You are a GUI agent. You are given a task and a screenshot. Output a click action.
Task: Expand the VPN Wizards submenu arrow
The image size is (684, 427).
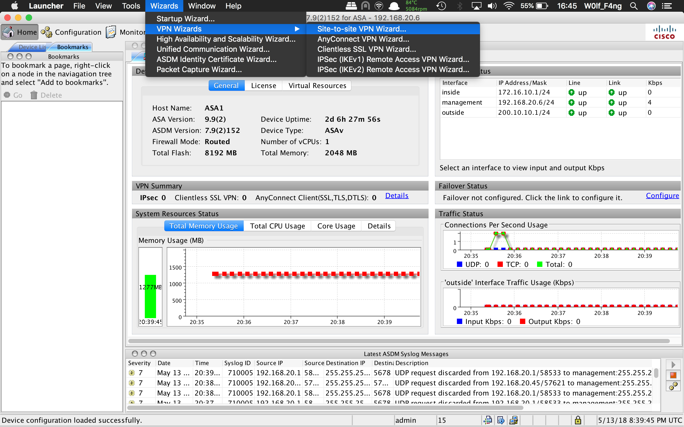[x=297, y=29]
